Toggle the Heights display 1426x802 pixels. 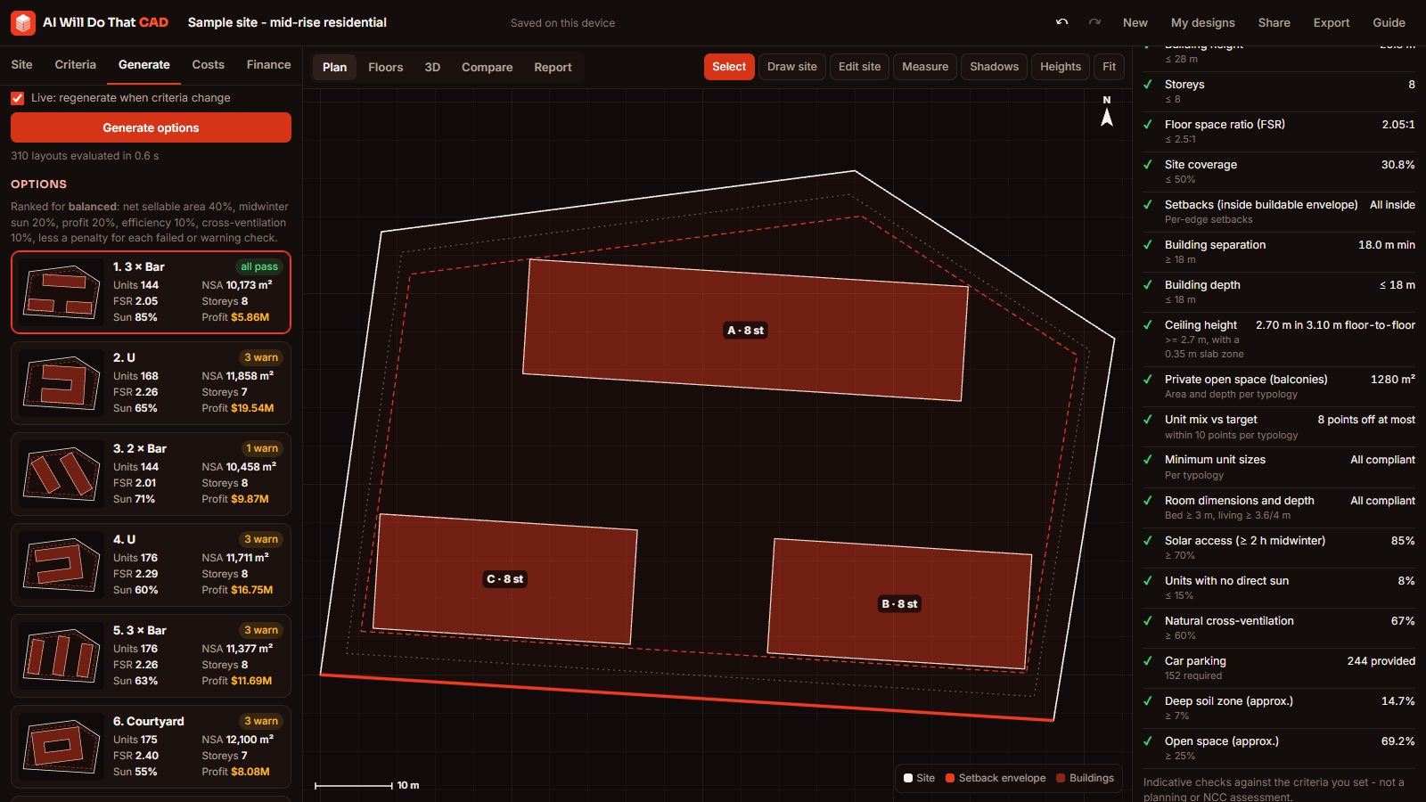click(1061, 67)
